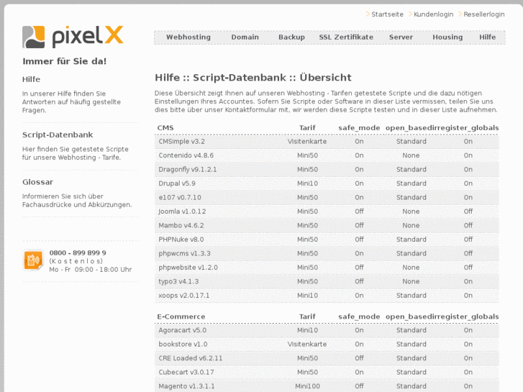Open the Kundenlogin link
The image size is (523, 392).
[433, 14]
